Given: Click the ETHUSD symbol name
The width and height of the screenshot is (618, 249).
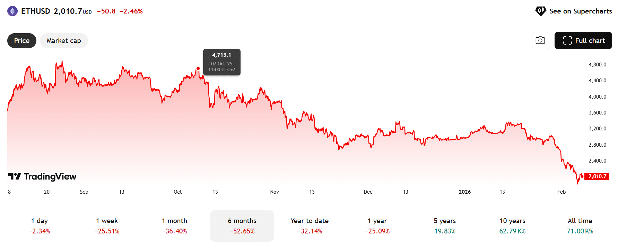Looking at the screenshot, I should click(x=36, y=11).
